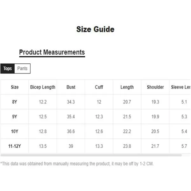Click the Sleeve Length column header
Image resolution: width=191 pixels, height=191 pixels.
[x=180, y=87]
